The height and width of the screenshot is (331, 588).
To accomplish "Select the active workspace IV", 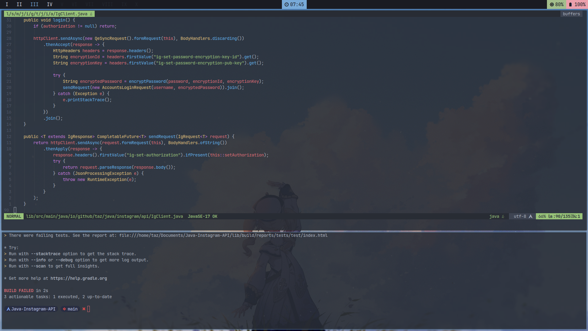I will (50, 4).
